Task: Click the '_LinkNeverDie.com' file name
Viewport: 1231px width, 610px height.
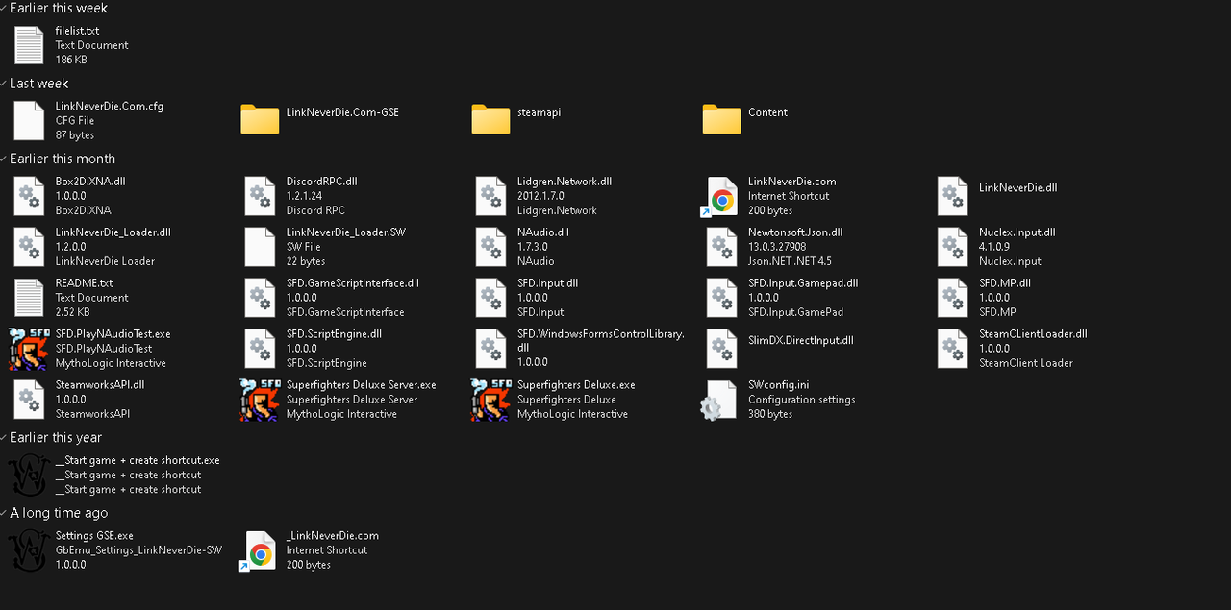Action: coord(333,536)
